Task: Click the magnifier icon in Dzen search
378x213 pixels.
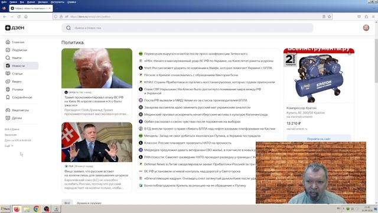Action: (69, 28)
